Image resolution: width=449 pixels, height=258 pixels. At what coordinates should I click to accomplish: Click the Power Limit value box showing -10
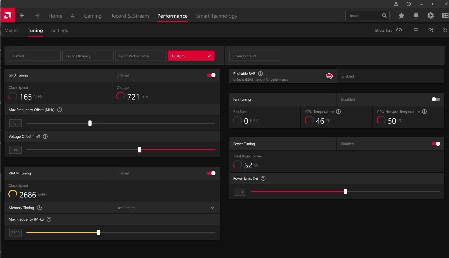click(240, 192)
